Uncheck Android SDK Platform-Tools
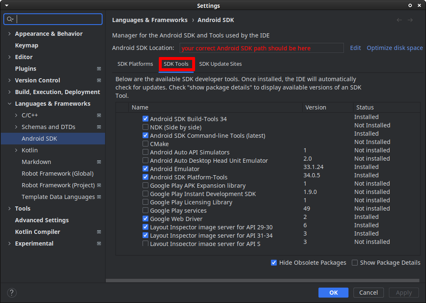Screen dimensions: 426x303 [145, 177]
